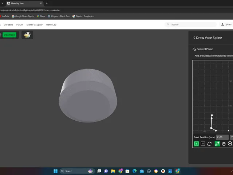
Task: Open the Mail app from the taskbar
Action: click(x=142, y=171)
